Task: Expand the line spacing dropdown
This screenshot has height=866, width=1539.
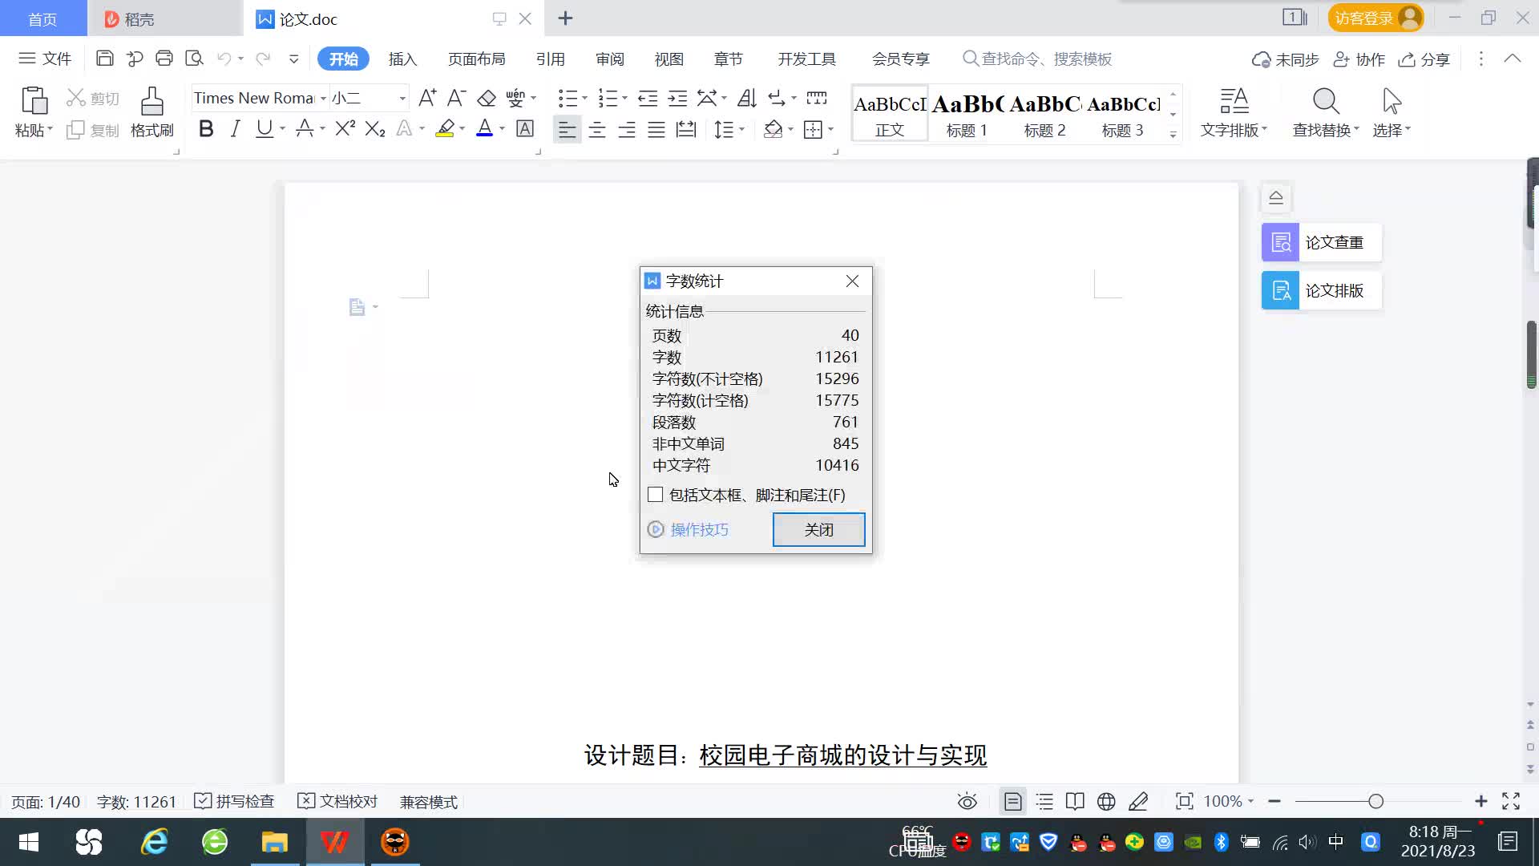Action: tap(741, 129)
